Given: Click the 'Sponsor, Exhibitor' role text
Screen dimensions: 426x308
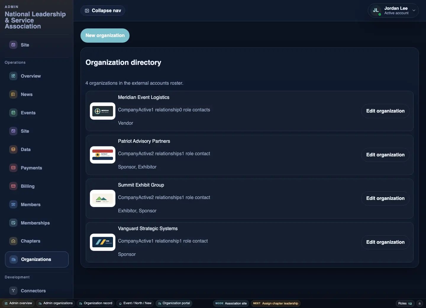Looking at the screenshot, I should pos(137,167).
